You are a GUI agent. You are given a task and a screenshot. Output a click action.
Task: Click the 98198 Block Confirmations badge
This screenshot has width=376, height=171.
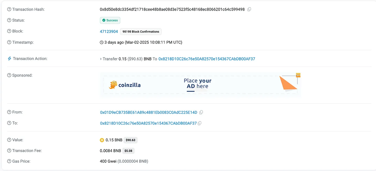pyautogui.click(x=141, y=31)
